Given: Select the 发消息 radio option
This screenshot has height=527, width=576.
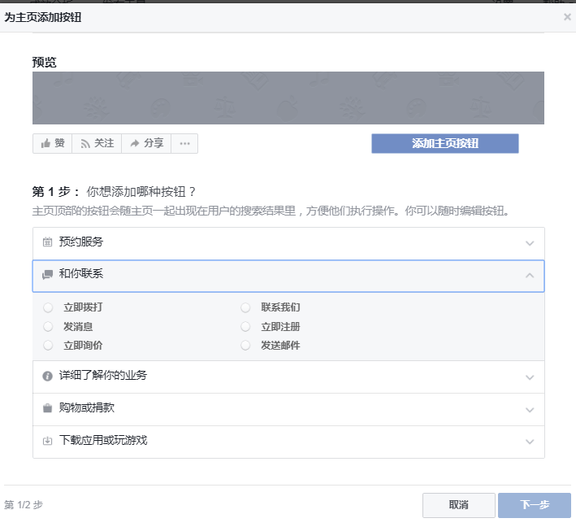Looking at the screenshot, I should pos(48,327).
